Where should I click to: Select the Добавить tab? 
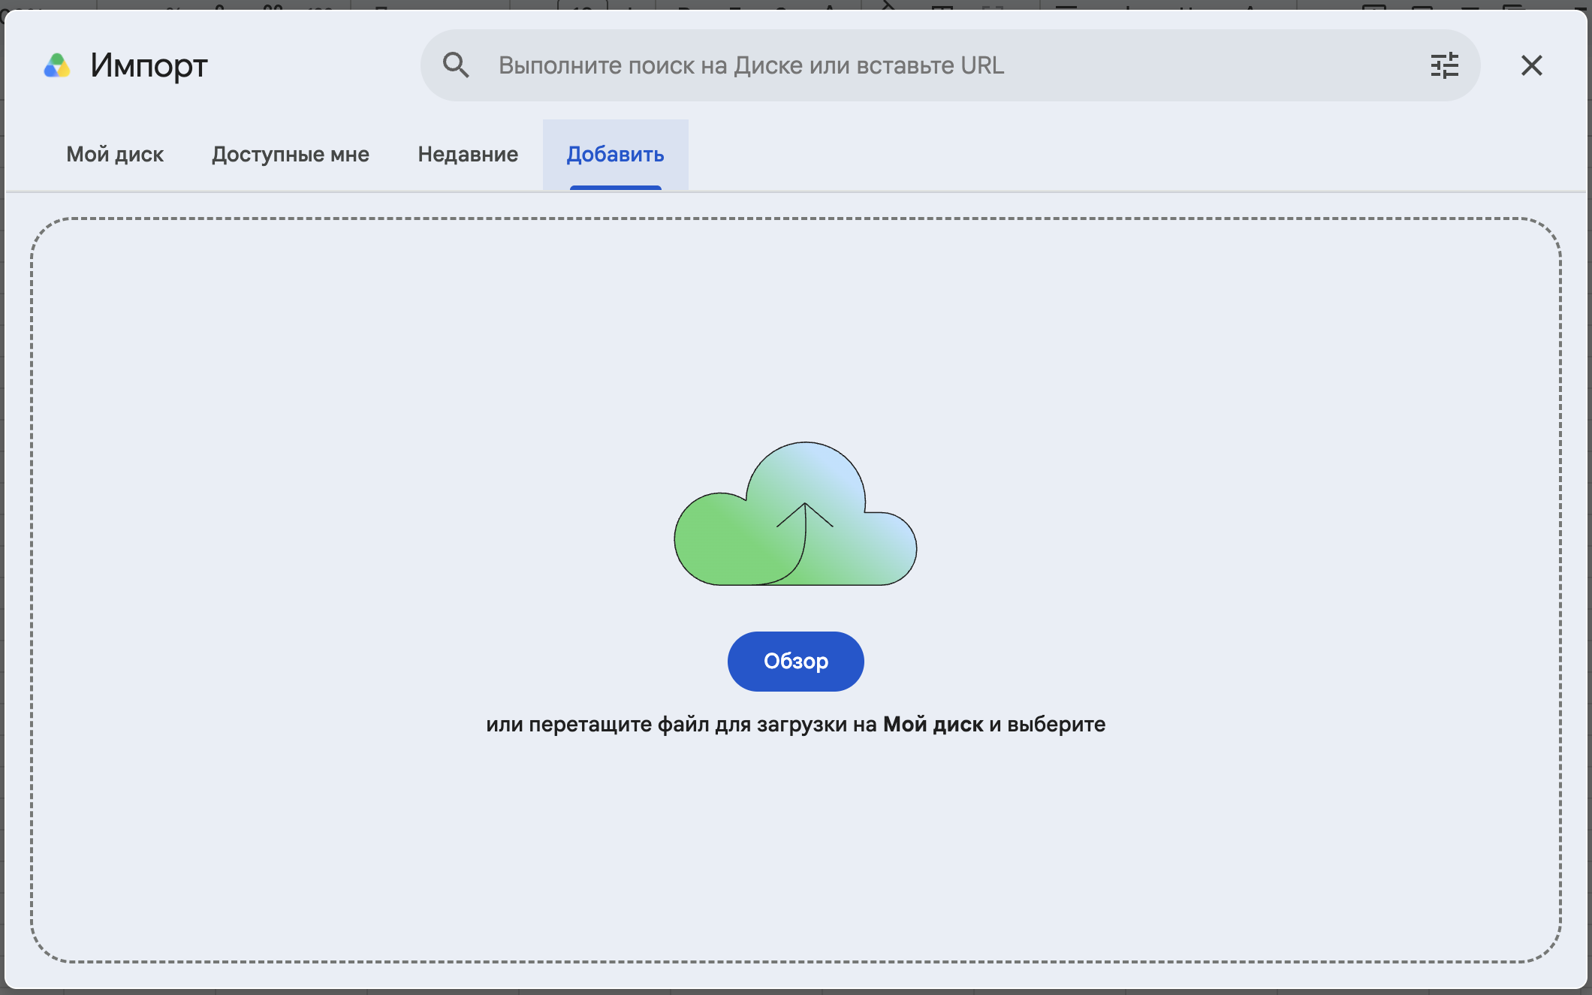point(615,155)
